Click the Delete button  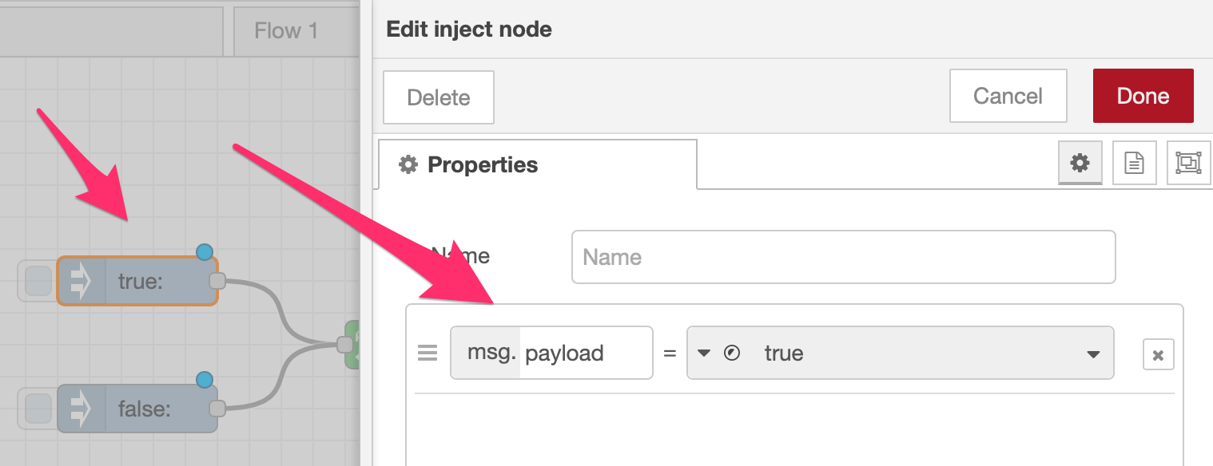coord(438,97)
